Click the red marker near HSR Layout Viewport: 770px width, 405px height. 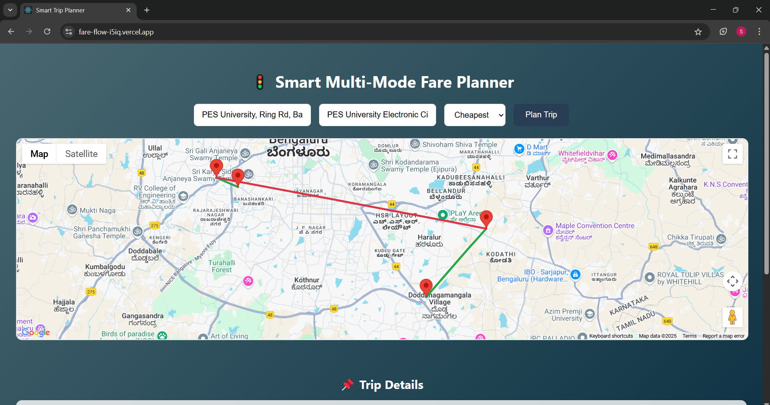(x=486, y=219)
